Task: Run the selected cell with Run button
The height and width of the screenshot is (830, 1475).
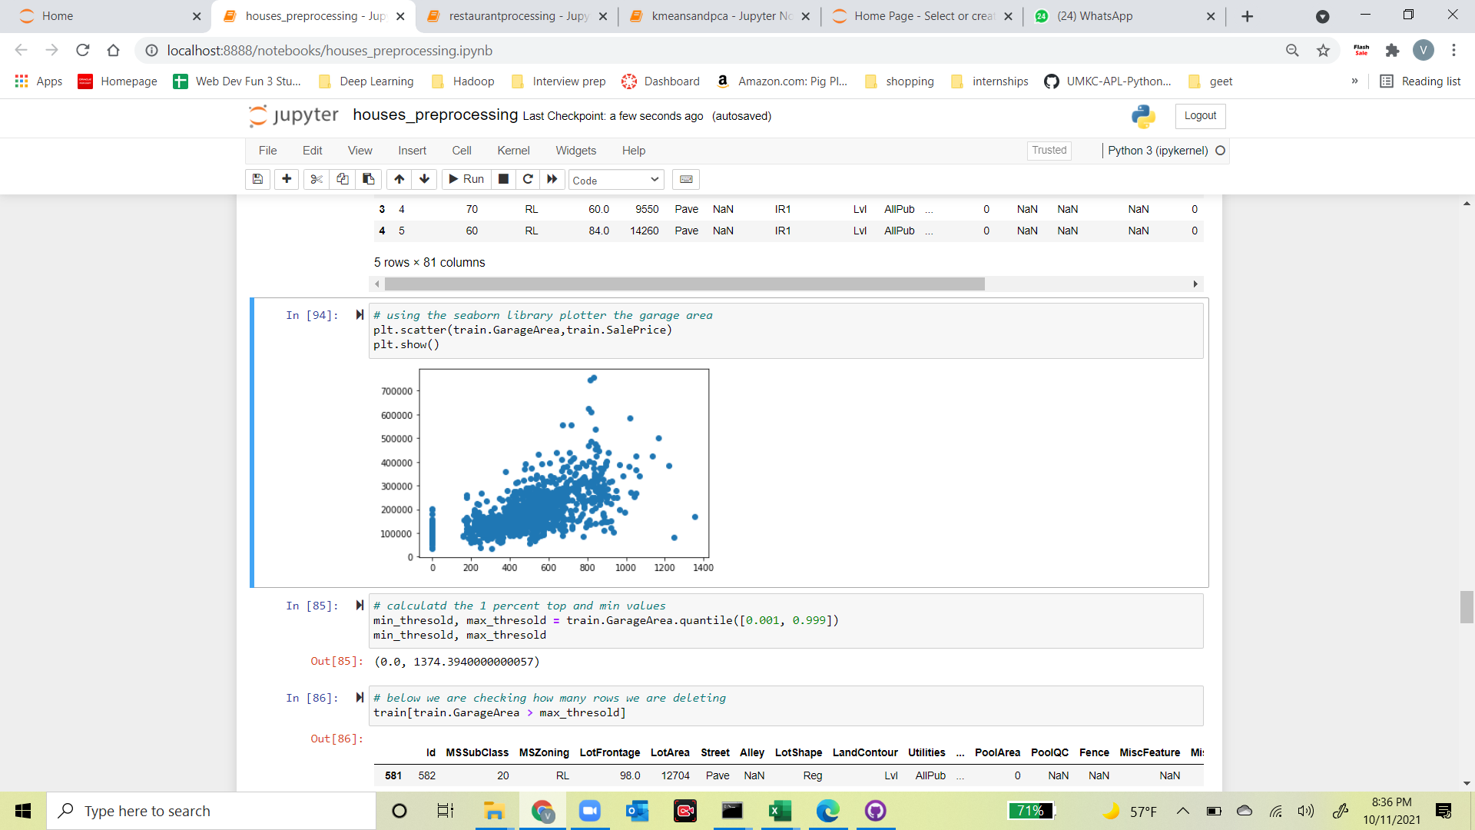Action: tap(466, 179)
